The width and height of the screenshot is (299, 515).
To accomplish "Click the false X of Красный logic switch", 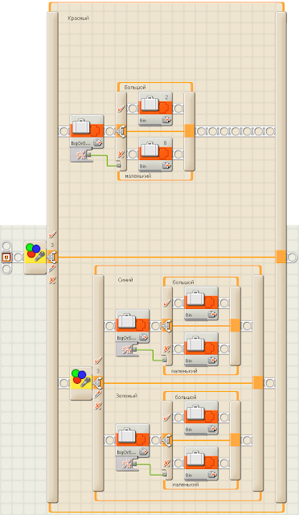I will (x=121, y=154).
